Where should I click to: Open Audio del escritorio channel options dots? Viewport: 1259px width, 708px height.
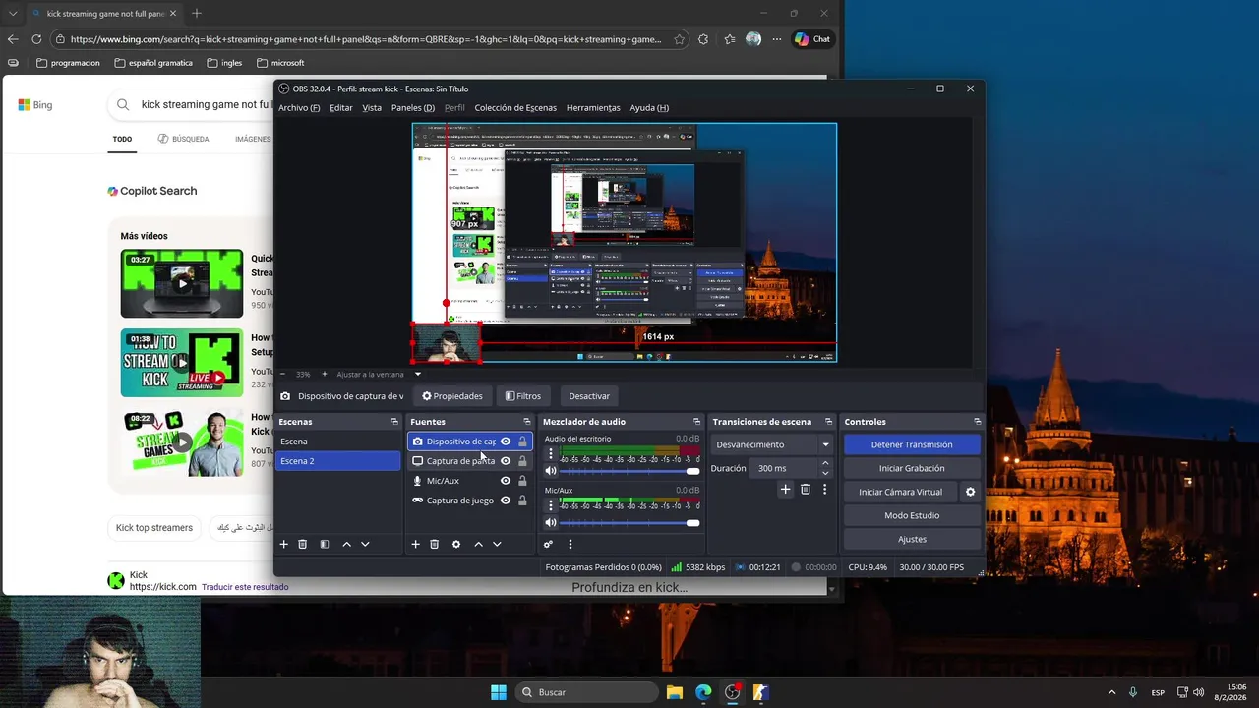(550, 454)
